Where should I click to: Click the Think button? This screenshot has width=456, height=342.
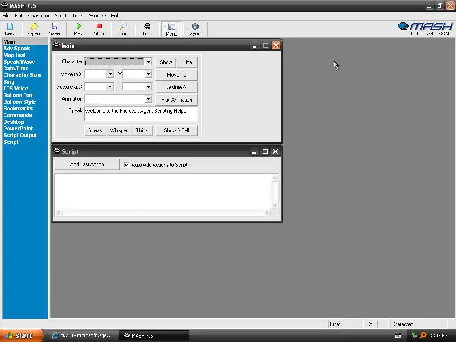142,130
